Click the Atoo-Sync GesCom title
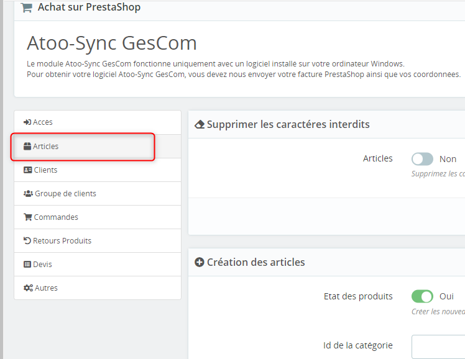 click(112, 43)
